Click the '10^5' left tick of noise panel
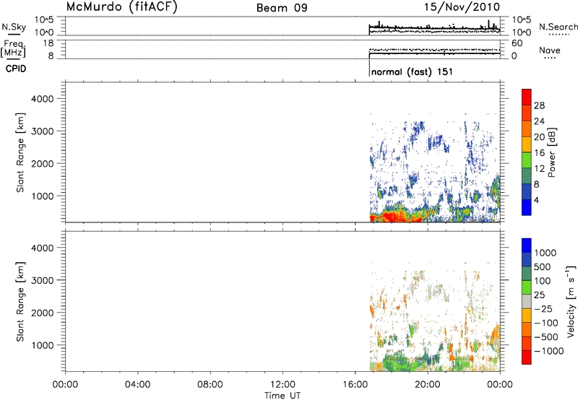 [44, 19]
